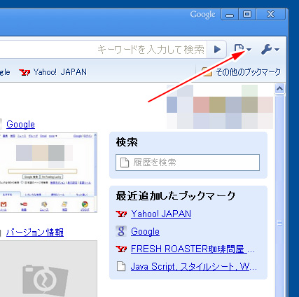Click Yahoo icon beside FRESH ROASTER bookmark
This screenshot has height=297, width=299.
121,249
